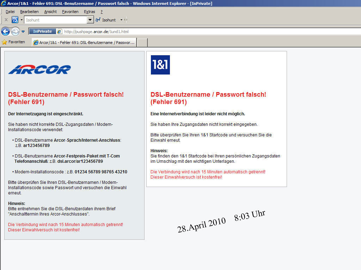Go forward with the Forward arrow
The width and height of the screenshot is (361, 270).
tap(15, 31)
